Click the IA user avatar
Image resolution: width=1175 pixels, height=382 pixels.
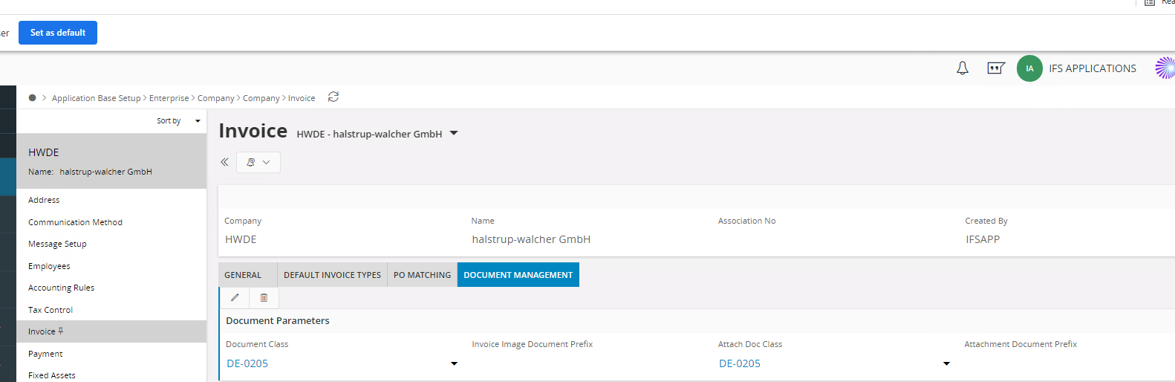(1029, 68)
